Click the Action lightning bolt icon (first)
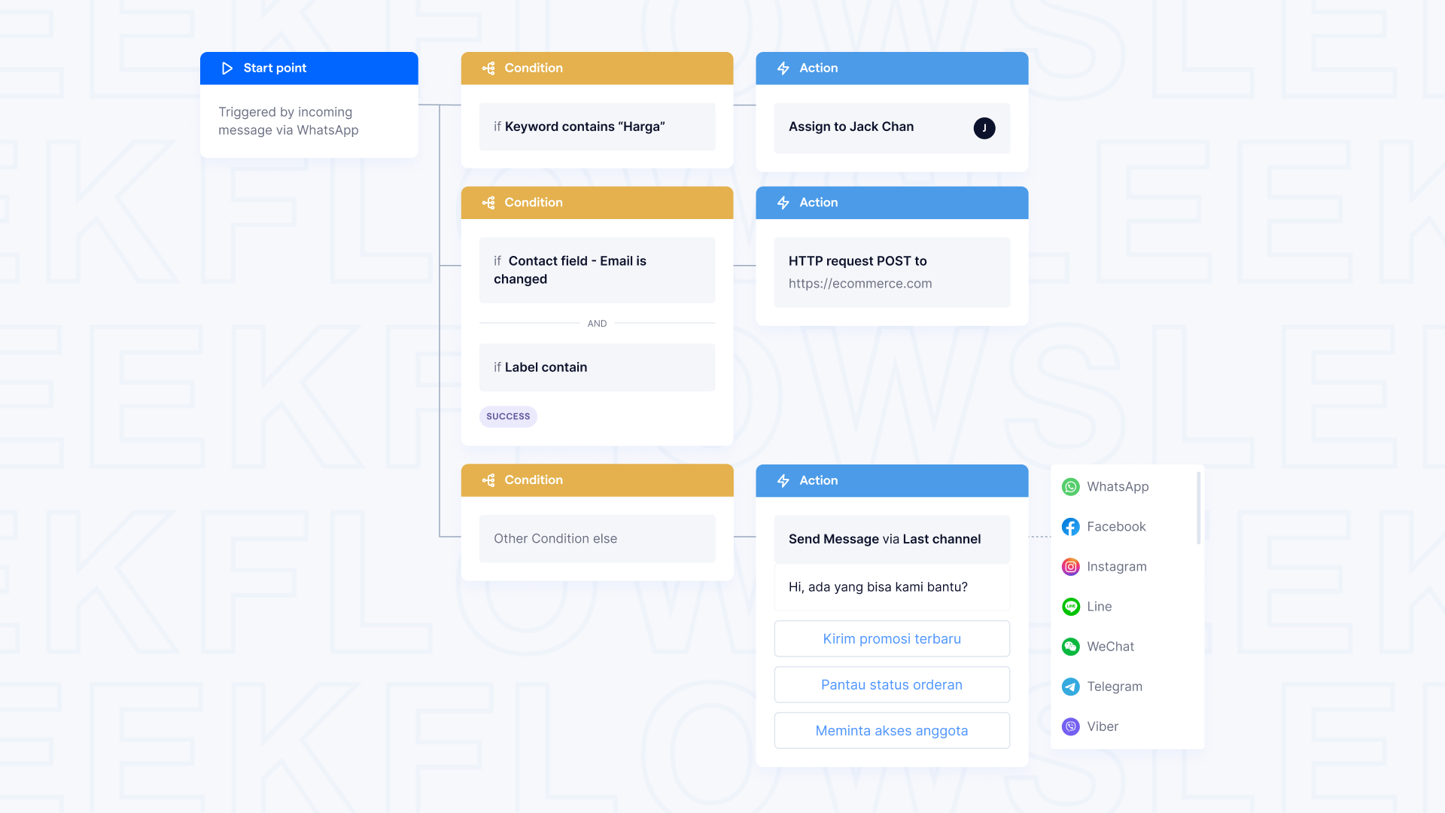Viewport: 1445px width, 813px height. pyautogui.click(x=783, y=68)
